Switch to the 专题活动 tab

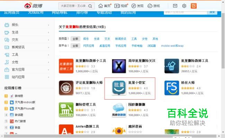tap(104, 12)
